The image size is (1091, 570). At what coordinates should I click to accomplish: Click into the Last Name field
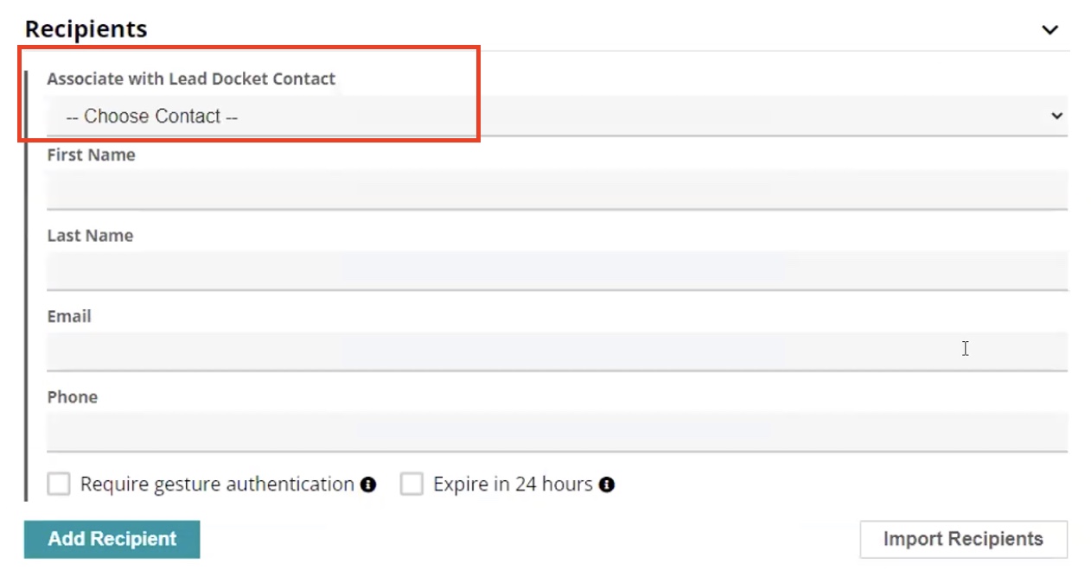click(x=557, y=270)
